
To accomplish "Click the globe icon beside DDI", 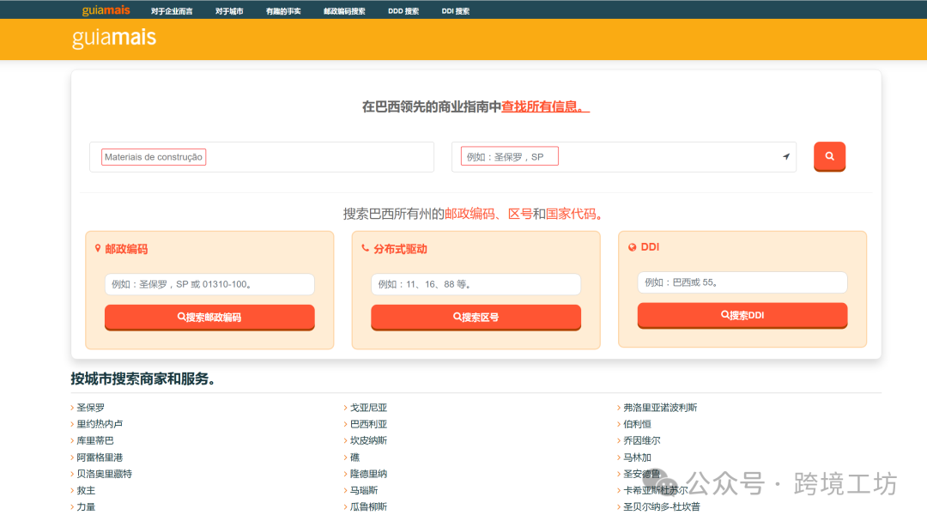I will (632, 246).
